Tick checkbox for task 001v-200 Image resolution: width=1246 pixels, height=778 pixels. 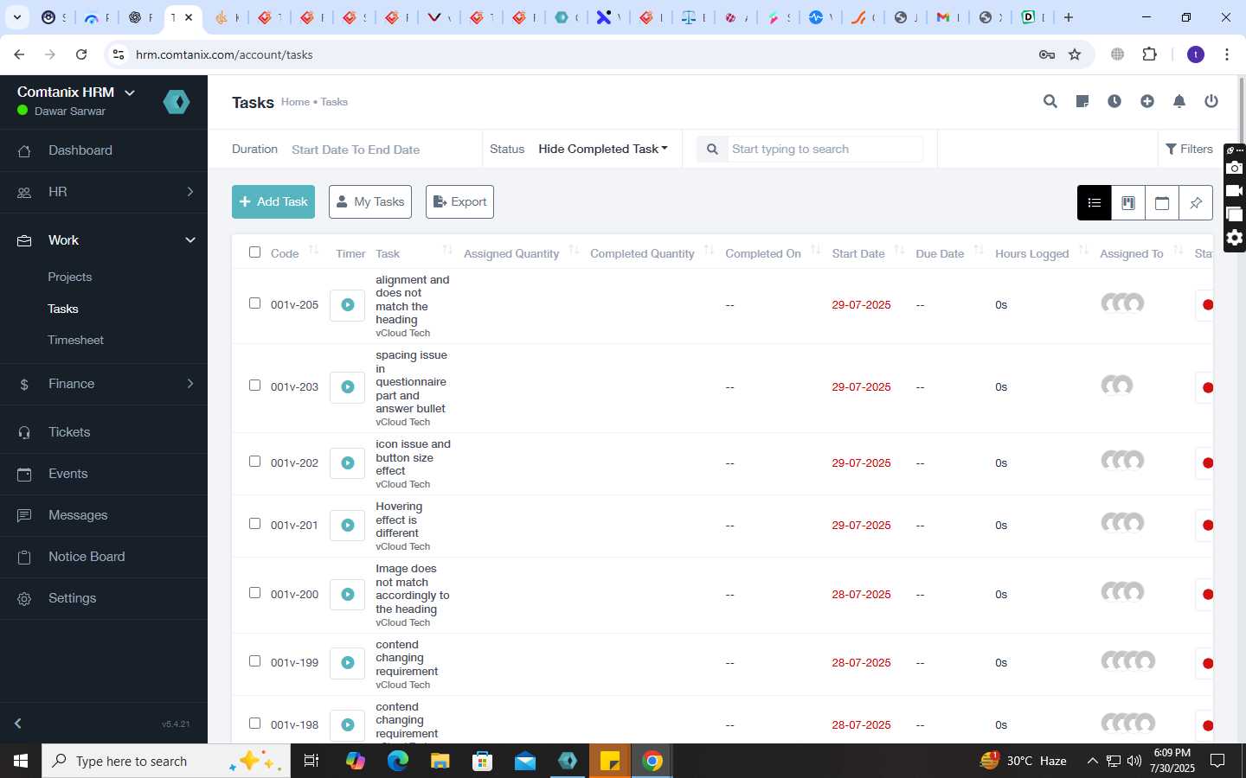(254, 593)
